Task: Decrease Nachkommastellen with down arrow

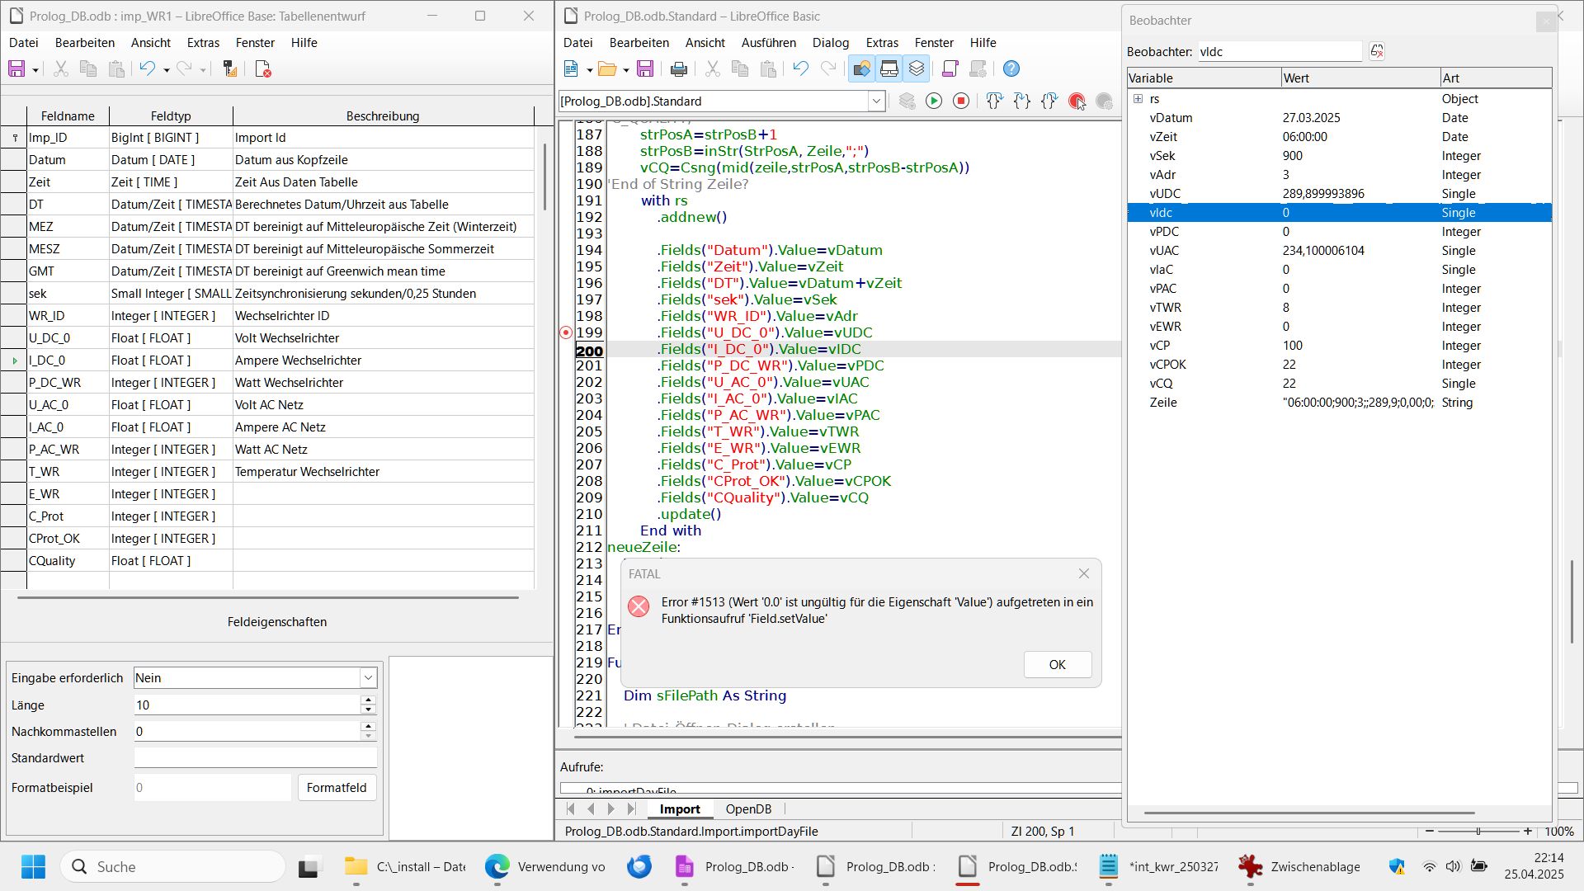Action: point(368,736)
